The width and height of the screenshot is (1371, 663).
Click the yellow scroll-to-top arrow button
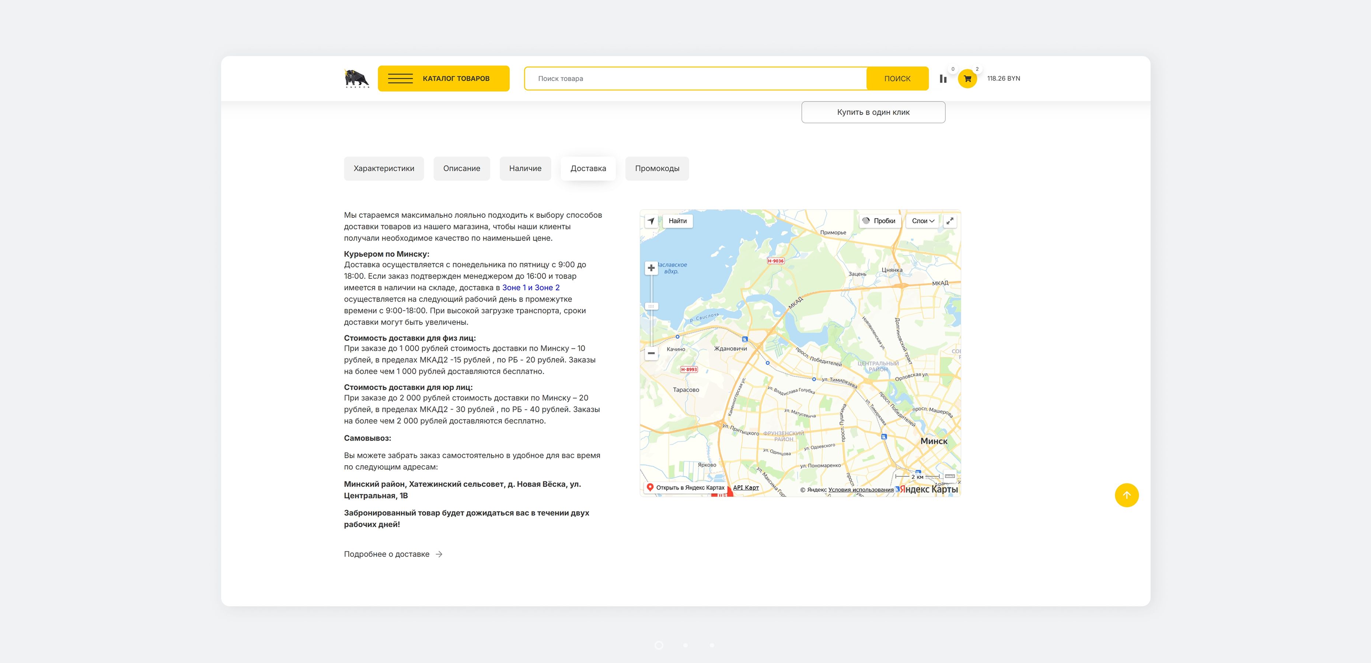pyautogui.click(x=1126, y=495)
